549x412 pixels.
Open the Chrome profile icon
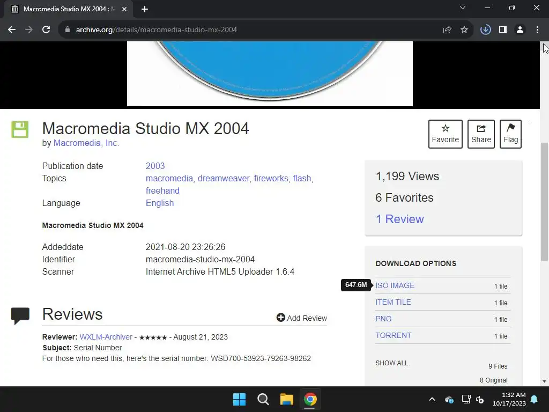pos(520,30)
